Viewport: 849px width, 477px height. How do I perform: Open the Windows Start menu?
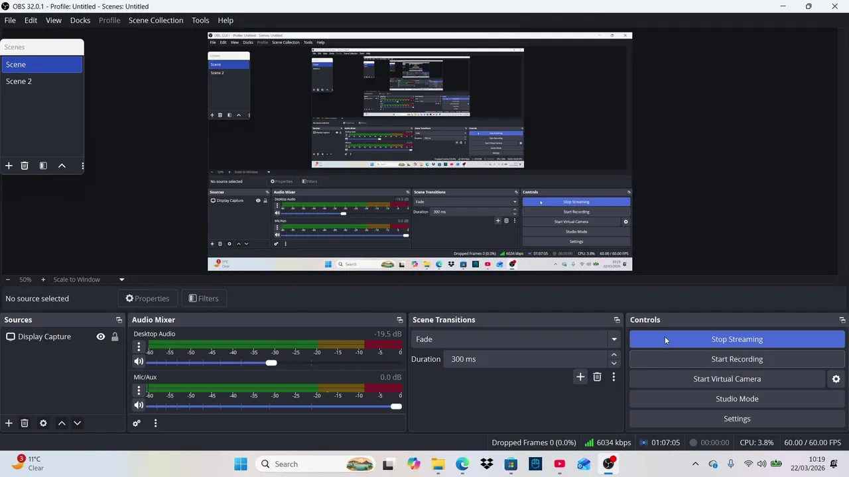241,464
